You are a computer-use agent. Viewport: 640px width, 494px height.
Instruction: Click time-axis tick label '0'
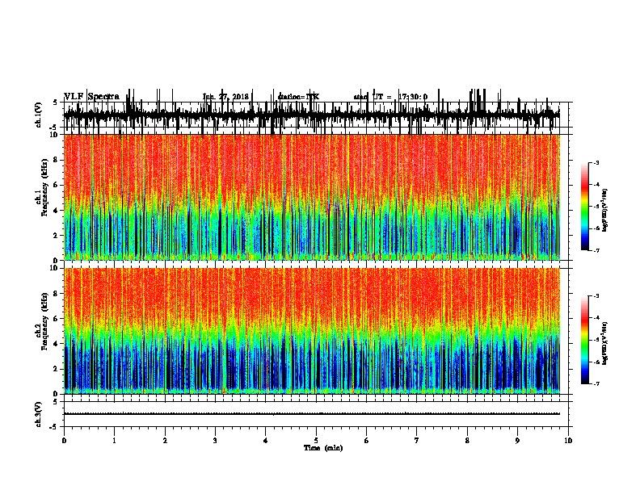(64, 441)
